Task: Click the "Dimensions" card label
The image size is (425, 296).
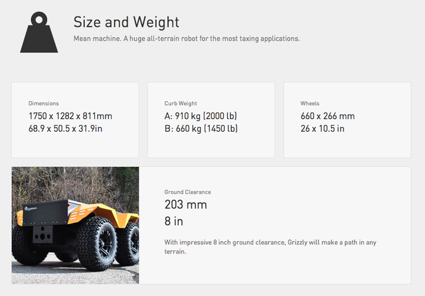Action: (x=44, y=104)
